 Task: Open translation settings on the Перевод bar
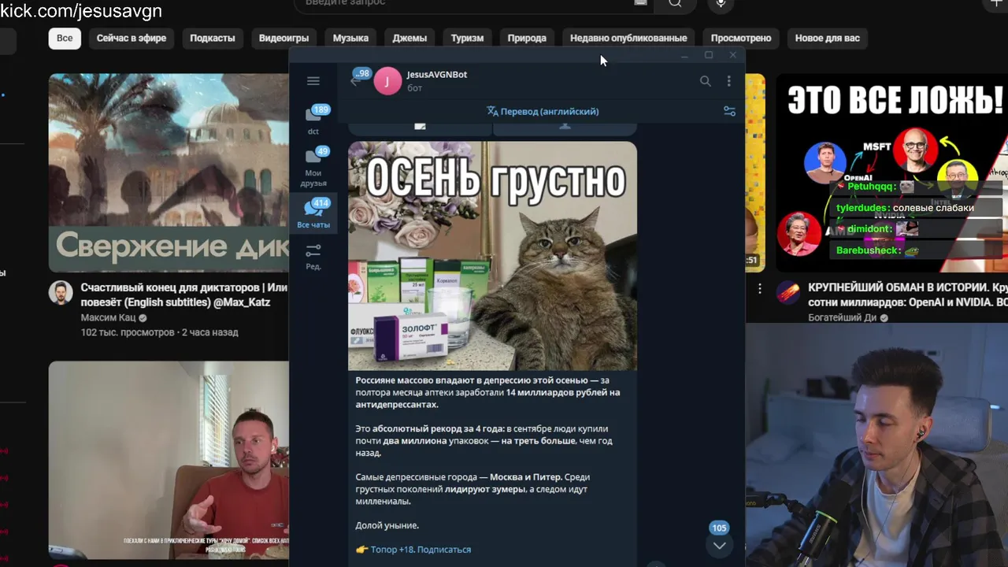tap(730, 112)
